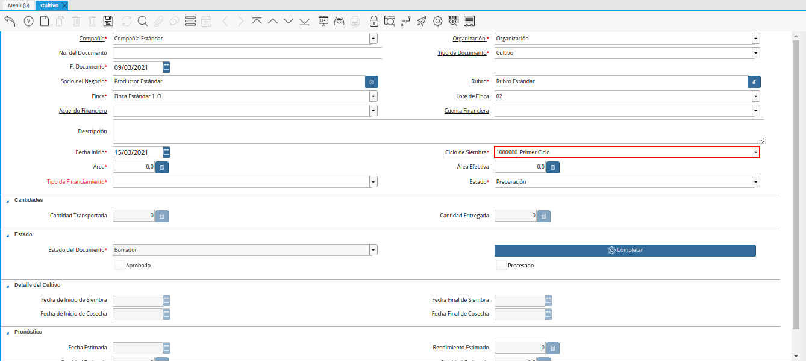Open help via question mark icon
Viewport: 806px width, 362px height.
point(28,21)
